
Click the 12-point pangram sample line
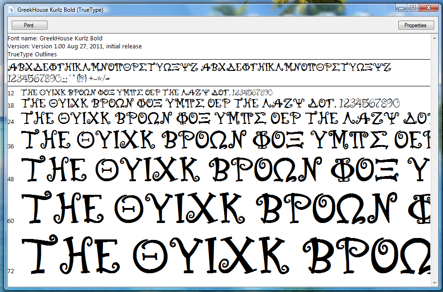(x=147, y=92)
